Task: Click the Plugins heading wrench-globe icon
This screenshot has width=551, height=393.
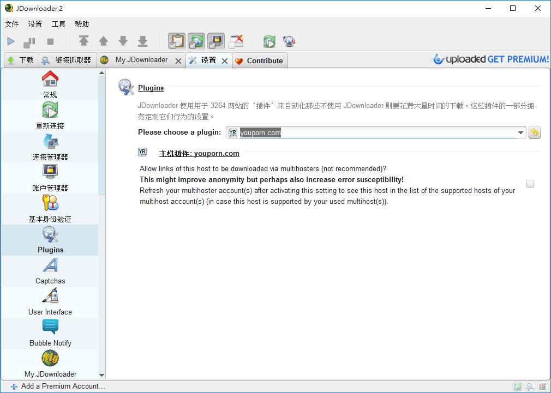Action: (x=126, y=87)
